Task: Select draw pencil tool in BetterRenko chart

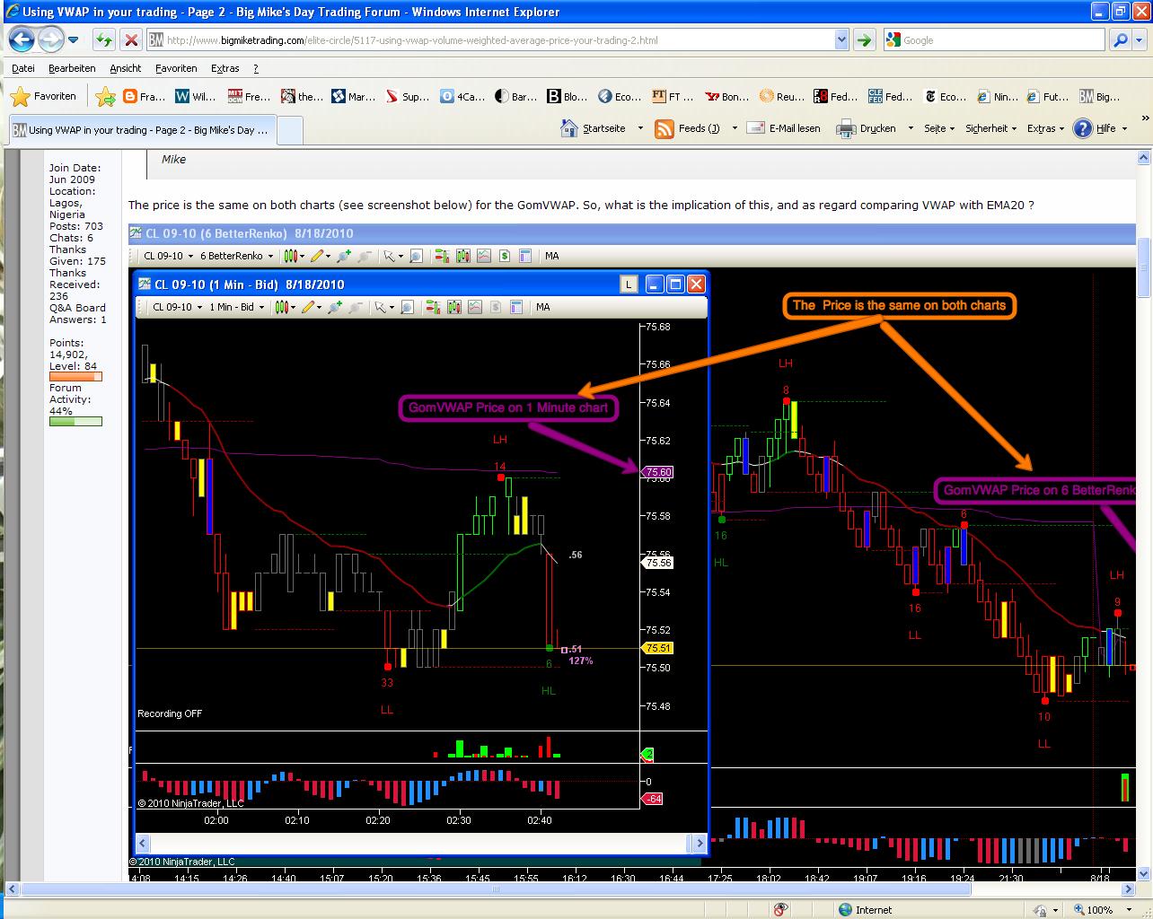Action: pos(317,256)
